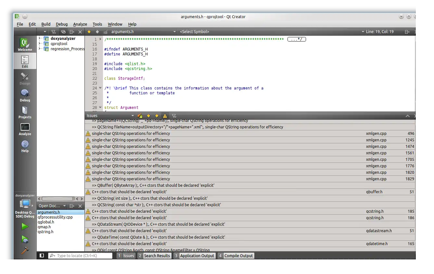Open the Projects mode
Viewport: 434px width, 274px height.
[x=25, y=112]
